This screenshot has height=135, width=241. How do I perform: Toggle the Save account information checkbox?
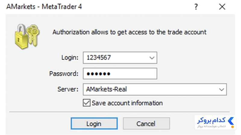click(x=86, y=103)
